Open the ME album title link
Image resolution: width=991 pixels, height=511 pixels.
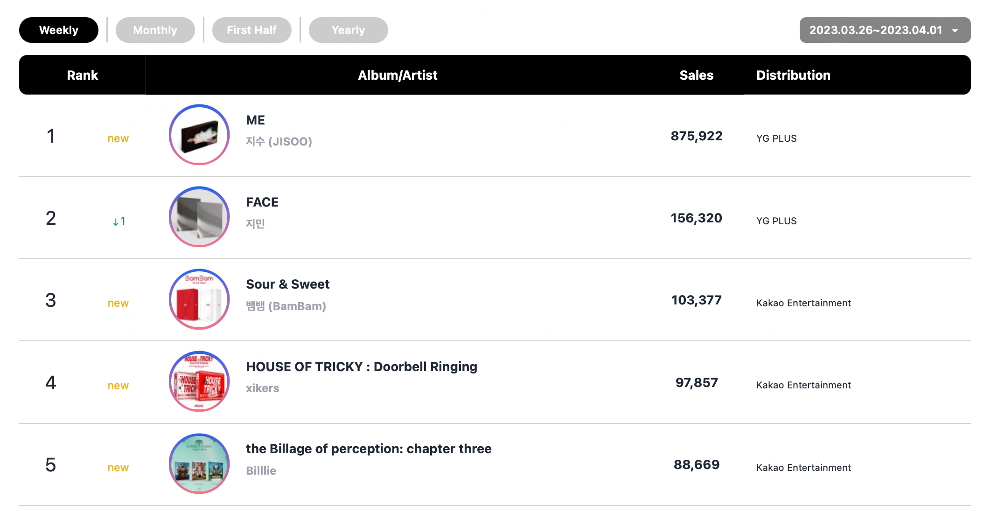point(256,120)
